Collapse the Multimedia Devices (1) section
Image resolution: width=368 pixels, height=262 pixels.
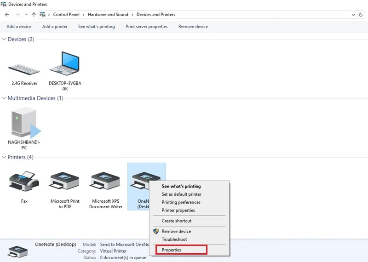[x=4, y=98]
